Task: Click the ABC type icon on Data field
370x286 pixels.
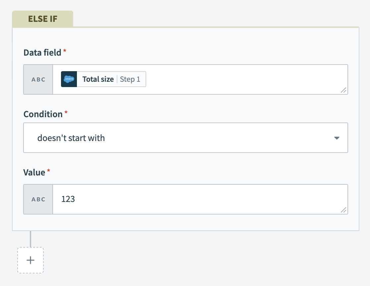Action: pyautogui.click(x=38, y=79)
